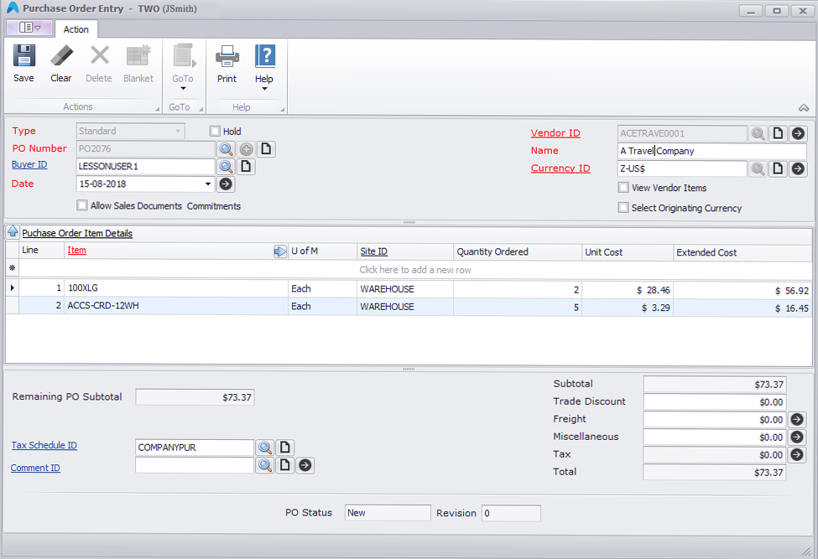Save the purchase order

[24, 64]
